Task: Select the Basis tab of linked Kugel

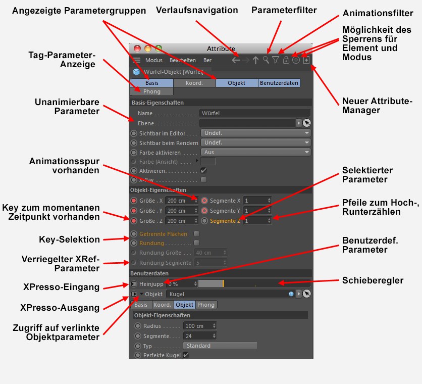Action: [141, 305]
